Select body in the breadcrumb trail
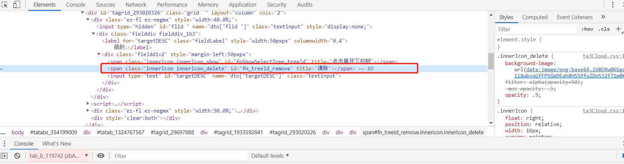This screenshot has height=164, width=624. [18, 132]
